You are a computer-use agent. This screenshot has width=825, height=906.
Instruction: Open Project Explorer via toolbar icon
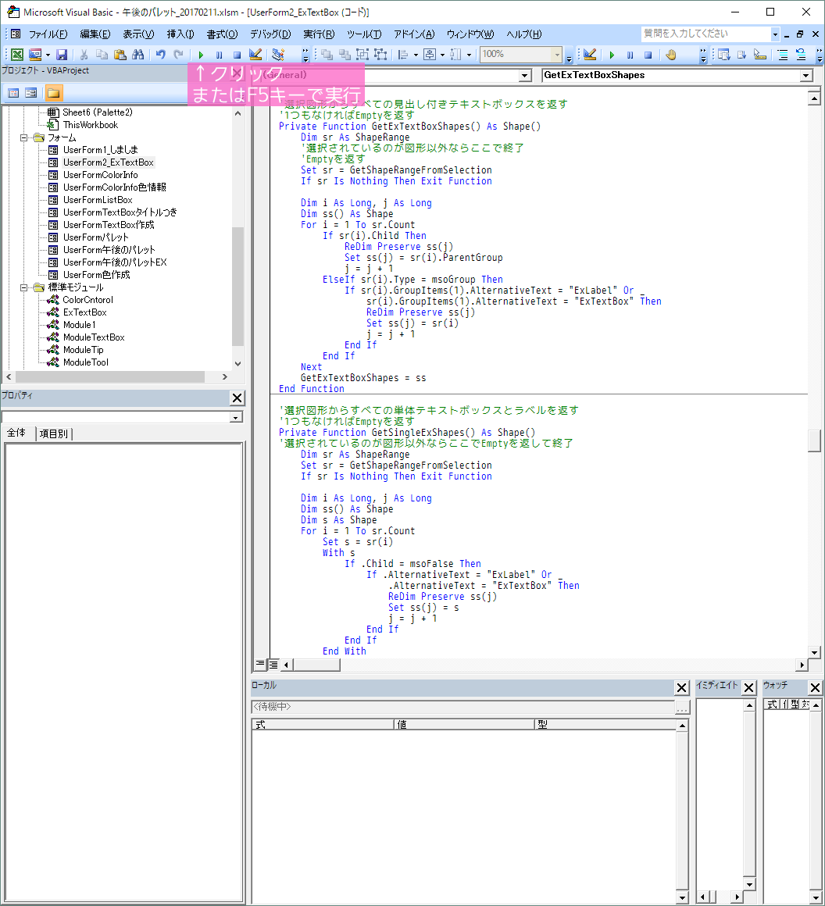(278, 55)
